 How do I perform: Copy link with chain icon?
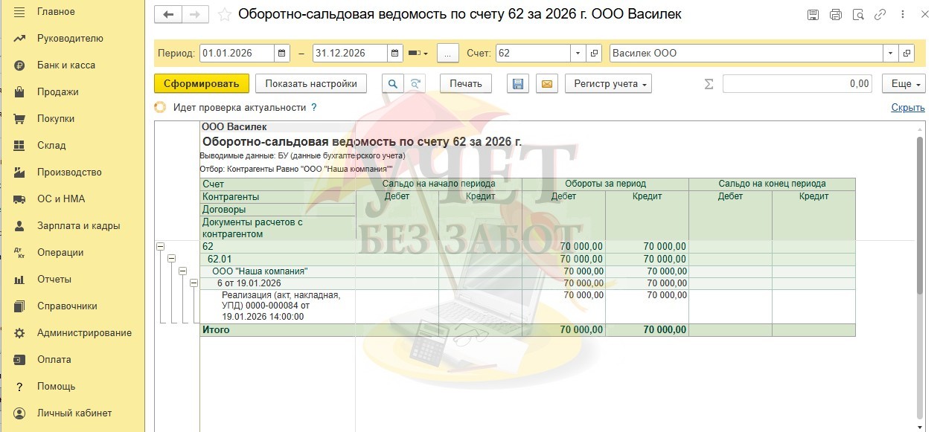point(880,15)
